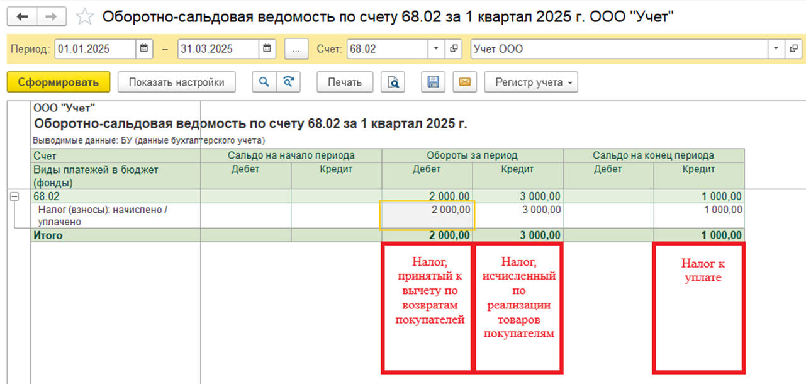Open the Учет ООО organization dropdown
806x384 pixels.
777,47
